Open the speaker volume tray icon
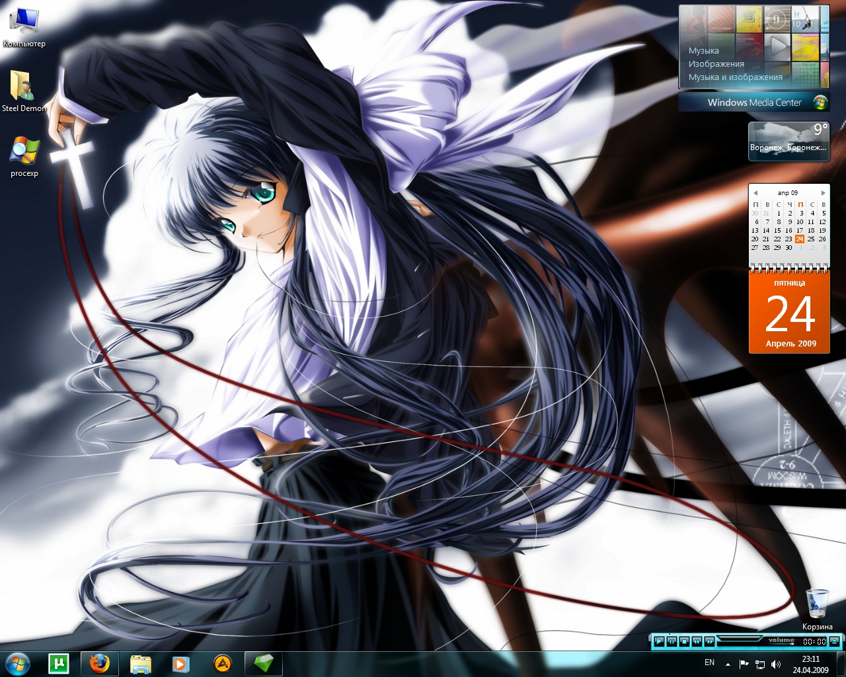 [x=775, y=664]
